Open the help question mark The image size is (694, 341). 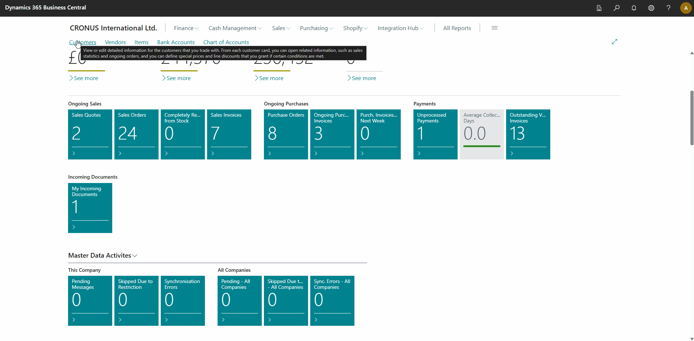click(x=669, y=8)
